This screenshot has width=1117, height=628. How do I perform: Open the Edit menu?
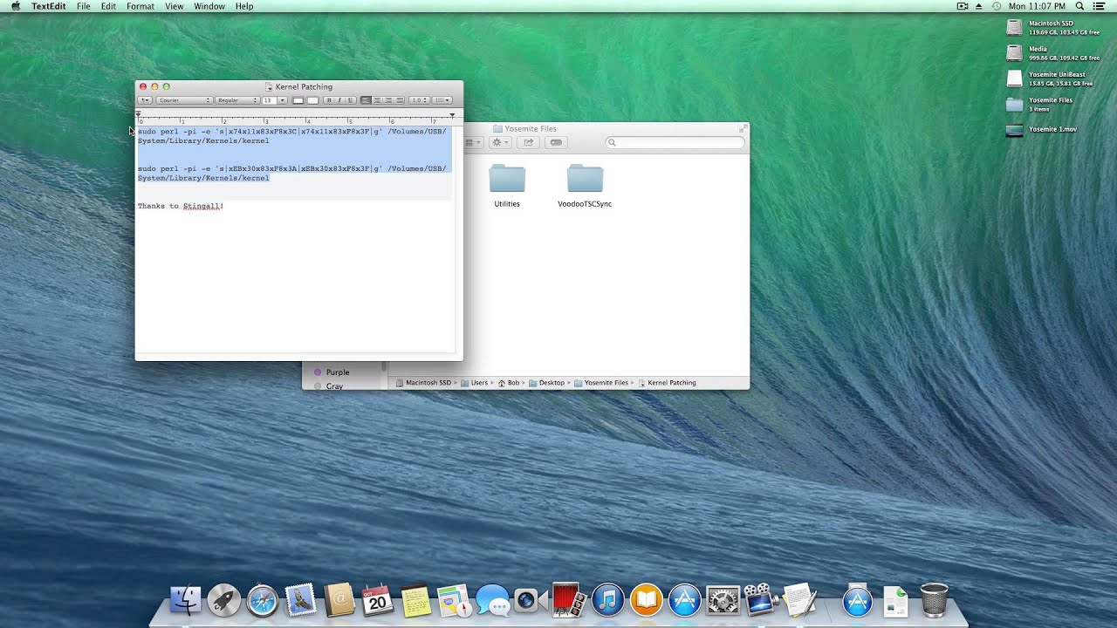click(108, 6)
